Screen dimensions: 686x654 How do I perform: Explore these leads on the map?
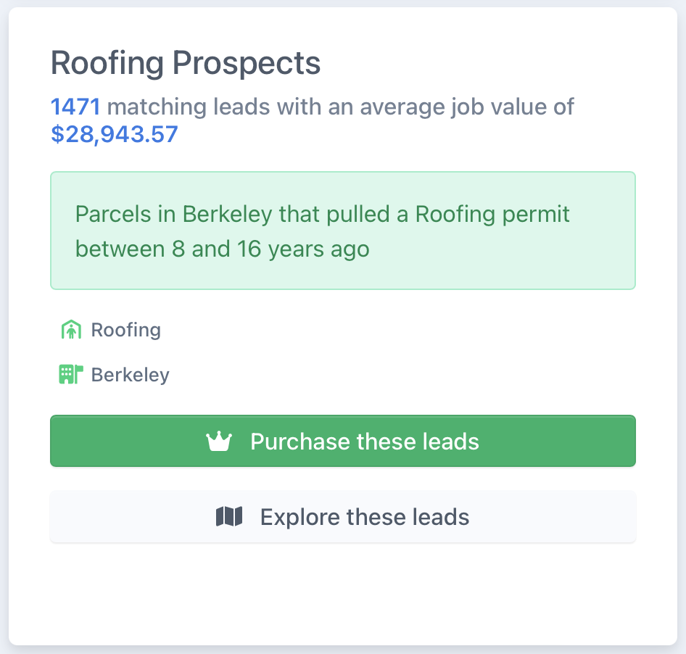[343, 517]
